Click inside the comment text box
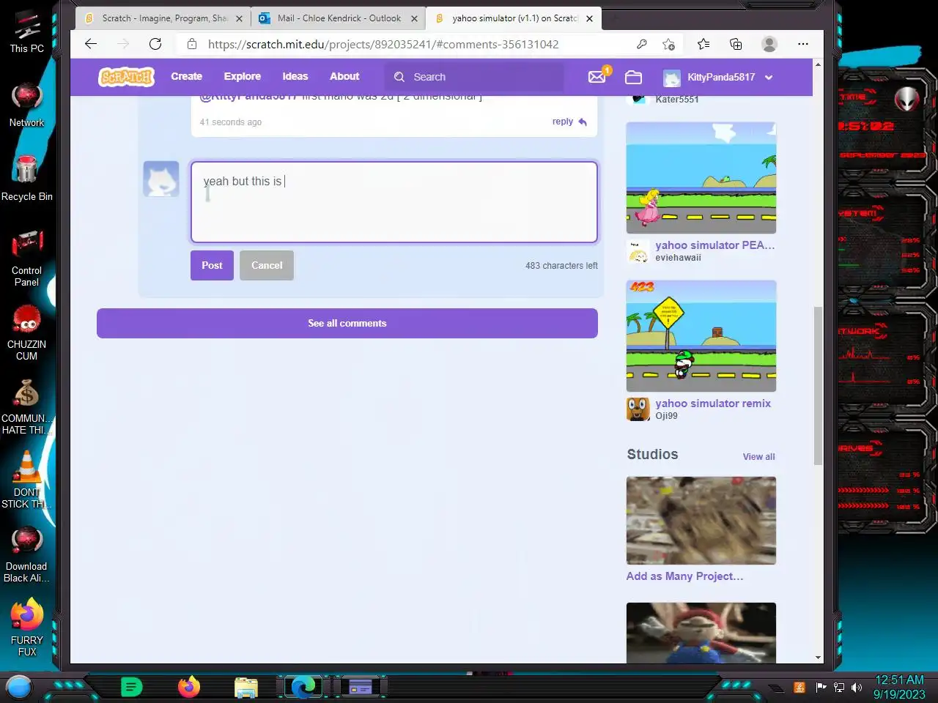 (394, 202)
